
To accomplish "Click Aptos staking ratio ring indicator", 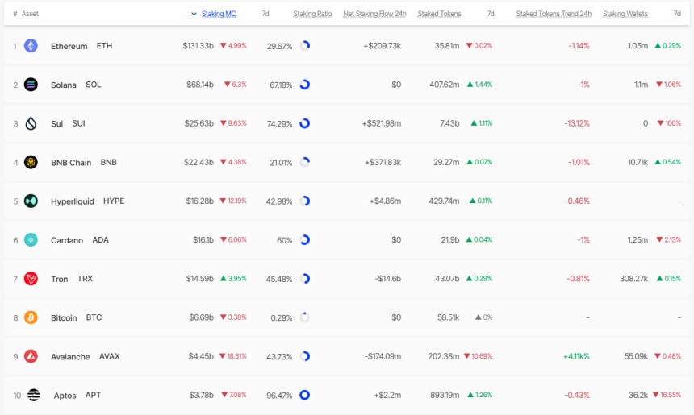I will pyautogui.click(x=305, y=395).
